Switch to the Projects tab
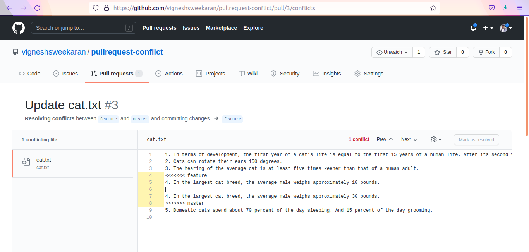 pos(211,74)
